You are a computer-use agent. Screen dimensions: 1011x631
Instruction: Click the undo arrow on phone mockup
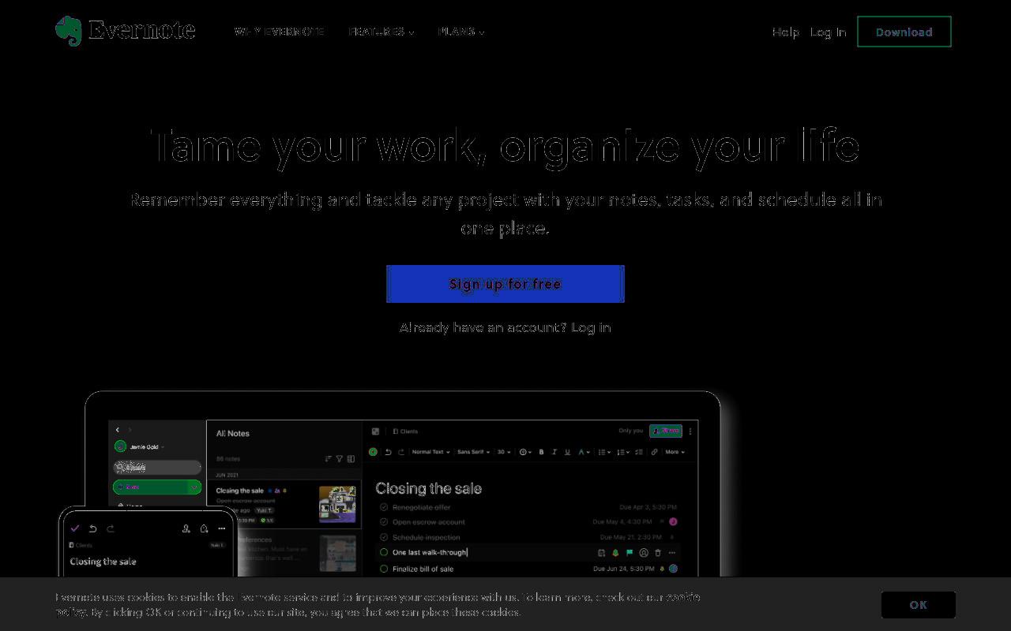(x=92, y=528)
